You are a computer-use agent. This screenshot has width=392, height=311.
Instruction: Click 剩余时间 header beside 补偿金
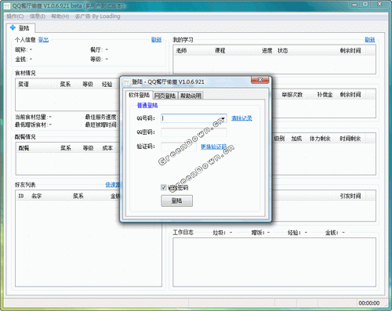pos(350,95)
